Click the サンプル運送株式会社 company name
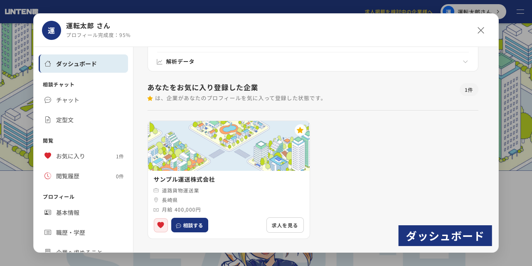 coord(184,180)
